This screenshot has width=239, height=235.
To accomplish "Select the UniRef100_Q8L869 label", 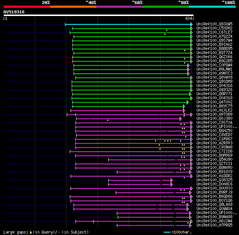I will 214,205.
